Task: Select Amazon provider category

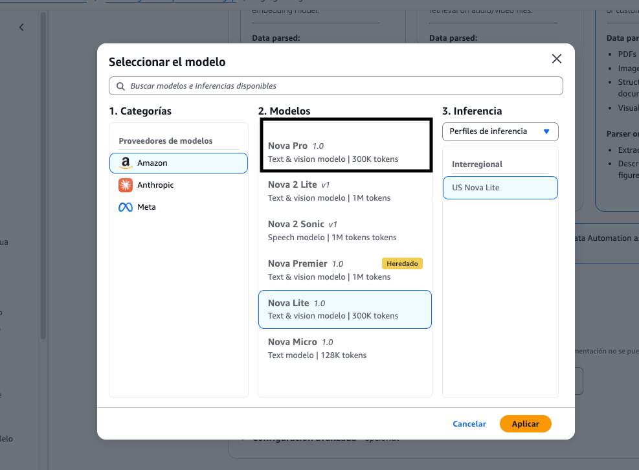Action: click(179, 163)
